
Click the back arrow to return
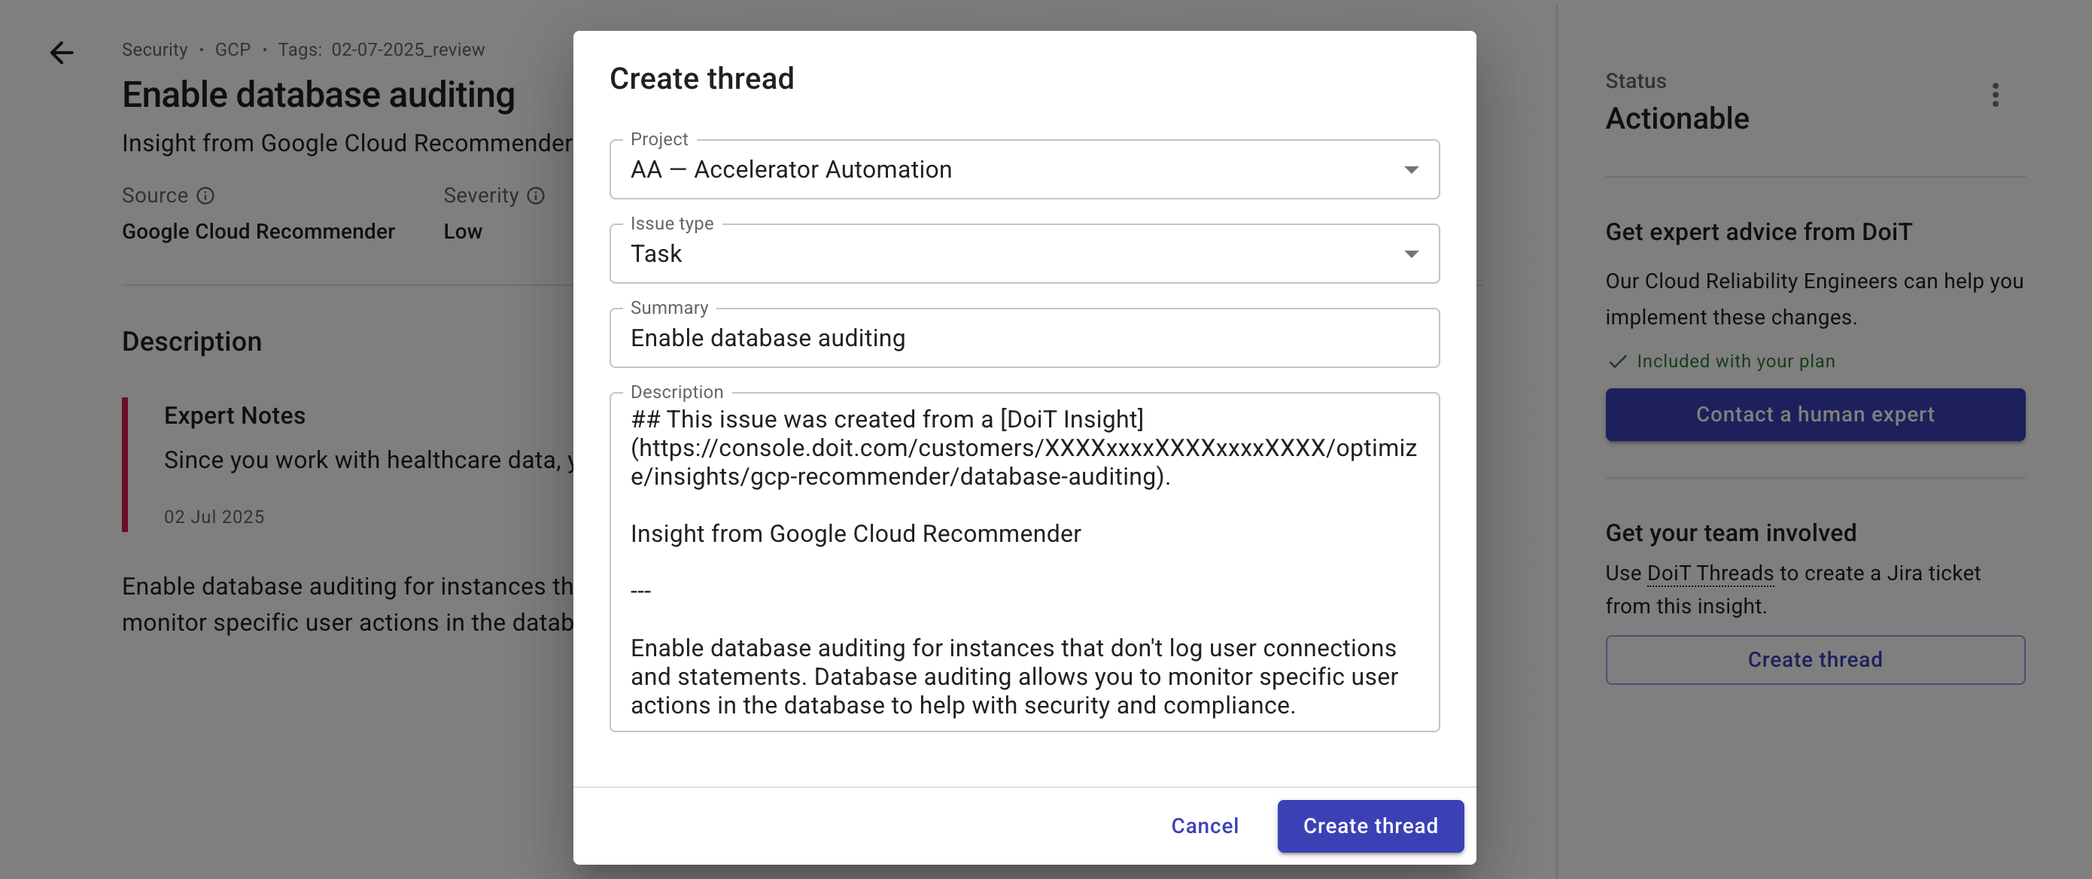coord(62,53)
